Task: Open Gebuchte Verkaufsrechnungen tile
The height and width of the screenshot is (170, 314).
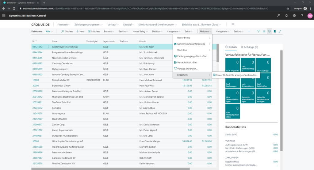Action: coord(248,96)
